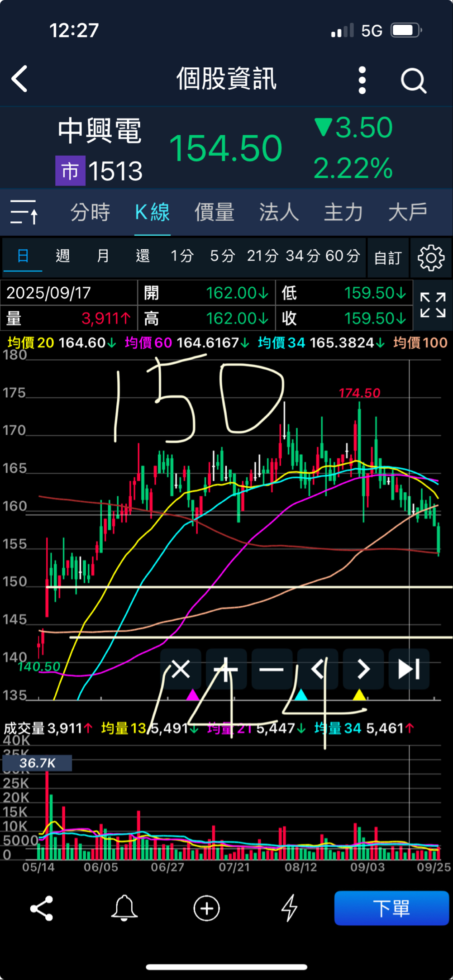This screenshot has width=453, height=980.
Task: Zoom out chart with minus button
Action: [272, 669]
